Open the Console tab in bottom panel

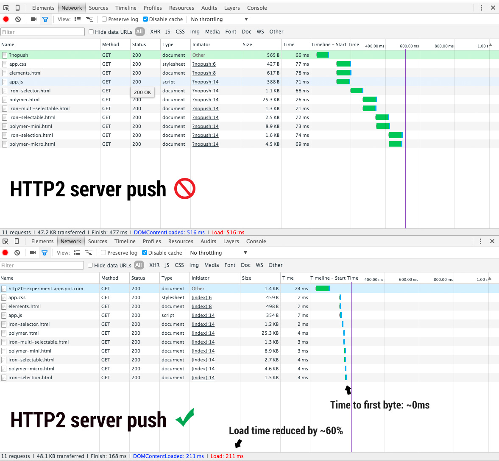[x=256, y=242]
